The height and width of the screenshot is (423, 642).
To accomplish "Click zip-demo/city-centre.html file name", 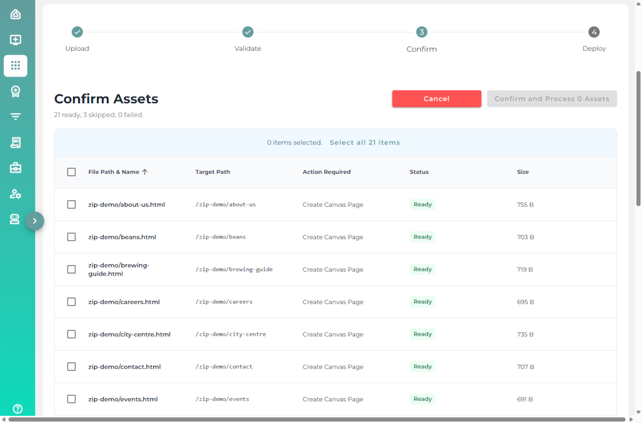I will 130,334.
